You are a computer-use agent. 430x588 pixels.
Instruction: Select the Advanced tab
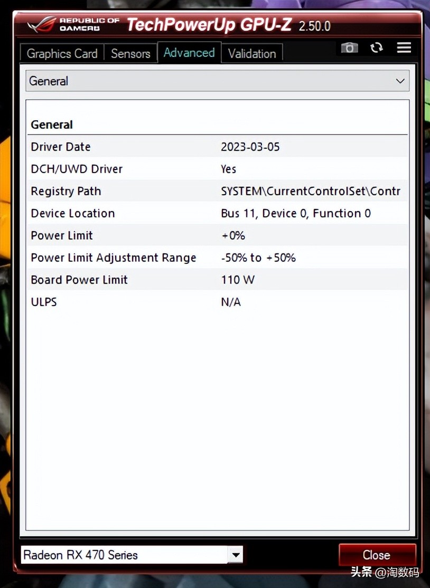tap(189, 52)
